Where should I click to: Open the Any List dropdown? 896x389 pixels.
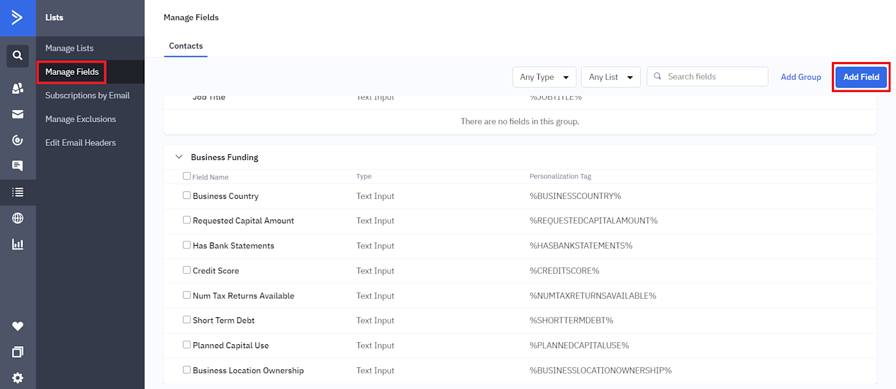tap(611, 77)
